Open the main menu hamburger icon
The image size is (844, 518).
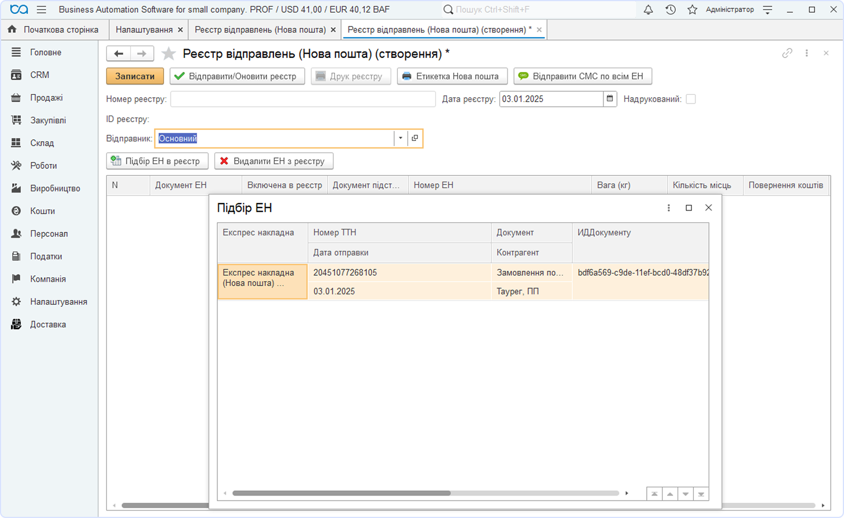pyautogui.click(x=41, y=10)
